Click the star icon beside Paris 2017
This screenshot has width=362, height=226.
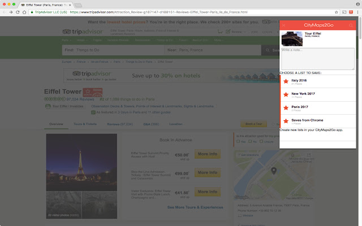click(286, 108)
